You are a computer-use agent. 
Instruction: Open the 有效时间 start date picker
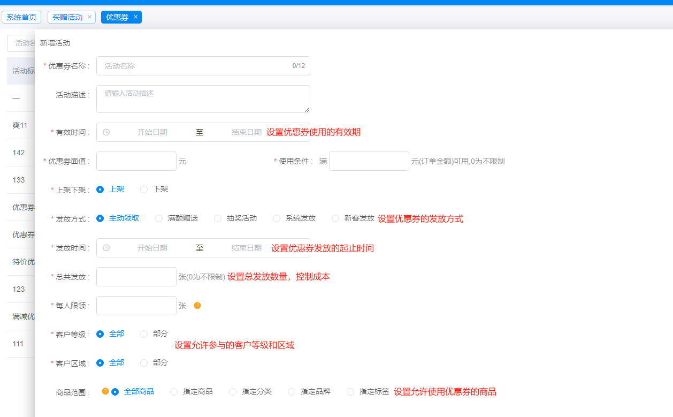[152, 132]
